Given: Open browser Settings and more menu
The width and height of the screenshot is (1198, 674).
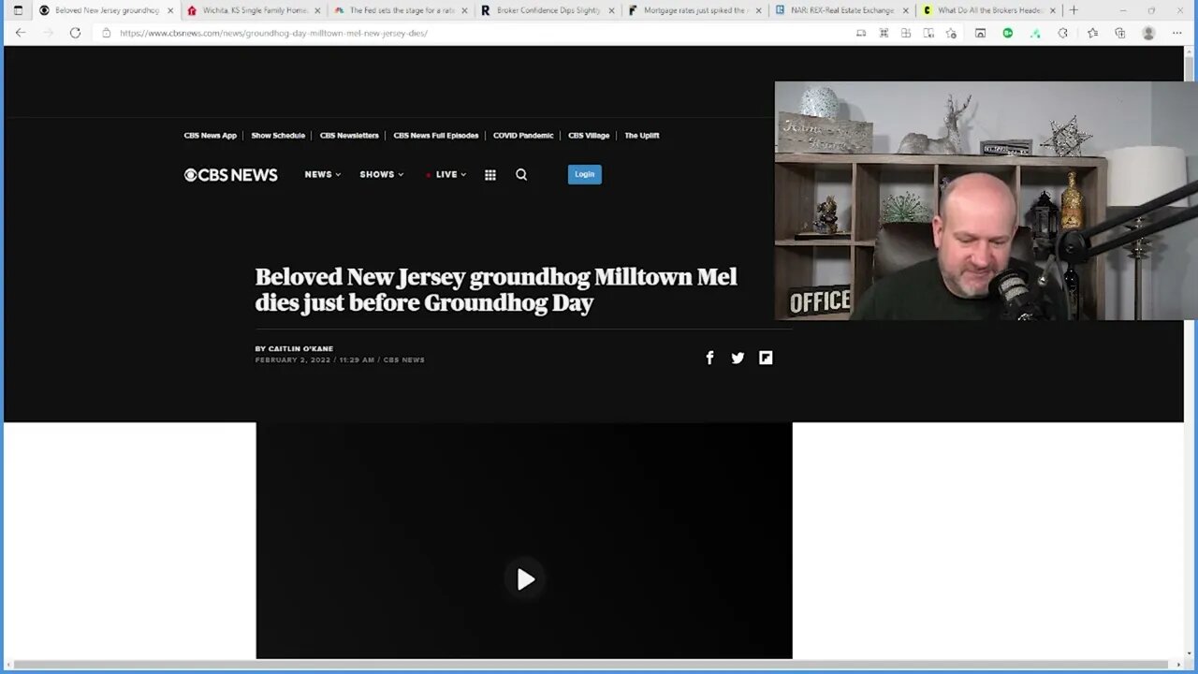Looking at the screenshot, I should click(x=1178, y=33).
